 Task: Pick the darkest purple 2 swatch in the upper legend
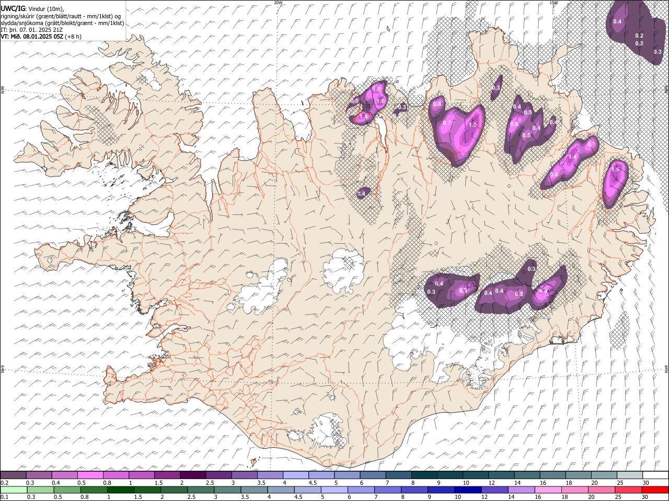(193, 475)
